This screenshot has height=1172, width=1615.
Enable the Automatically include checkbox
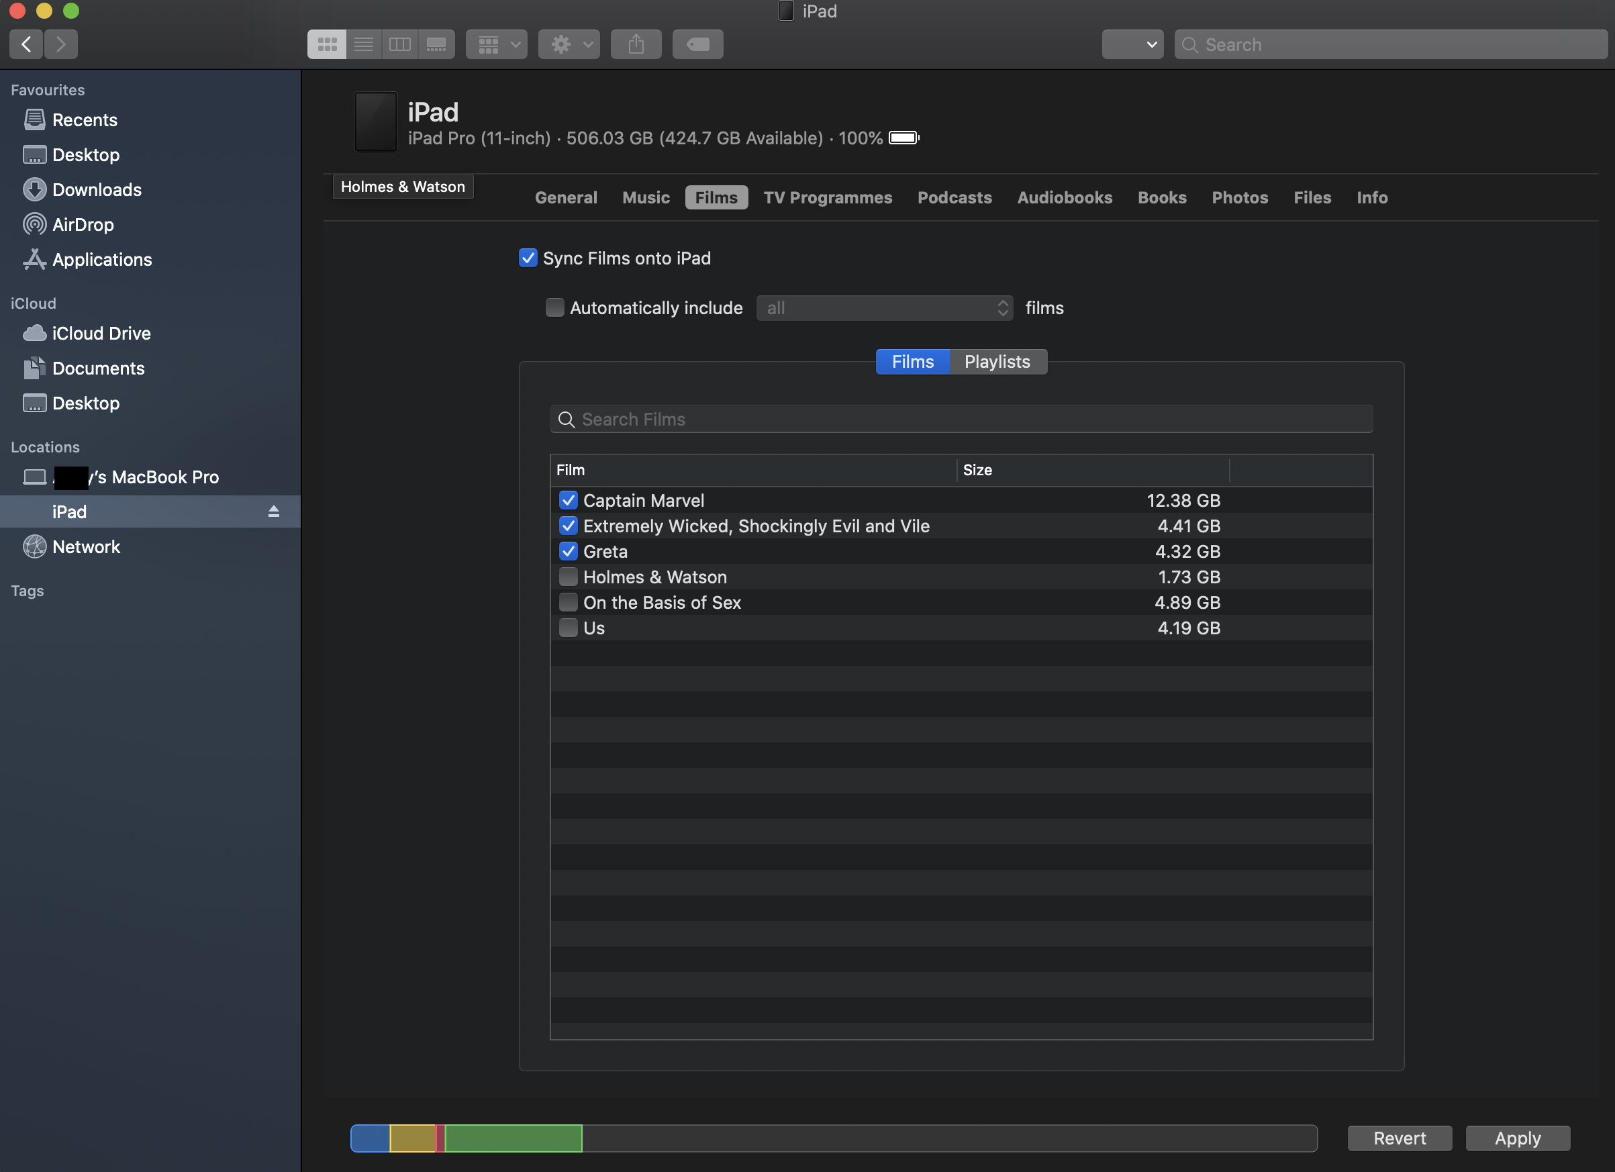[554, 307]
